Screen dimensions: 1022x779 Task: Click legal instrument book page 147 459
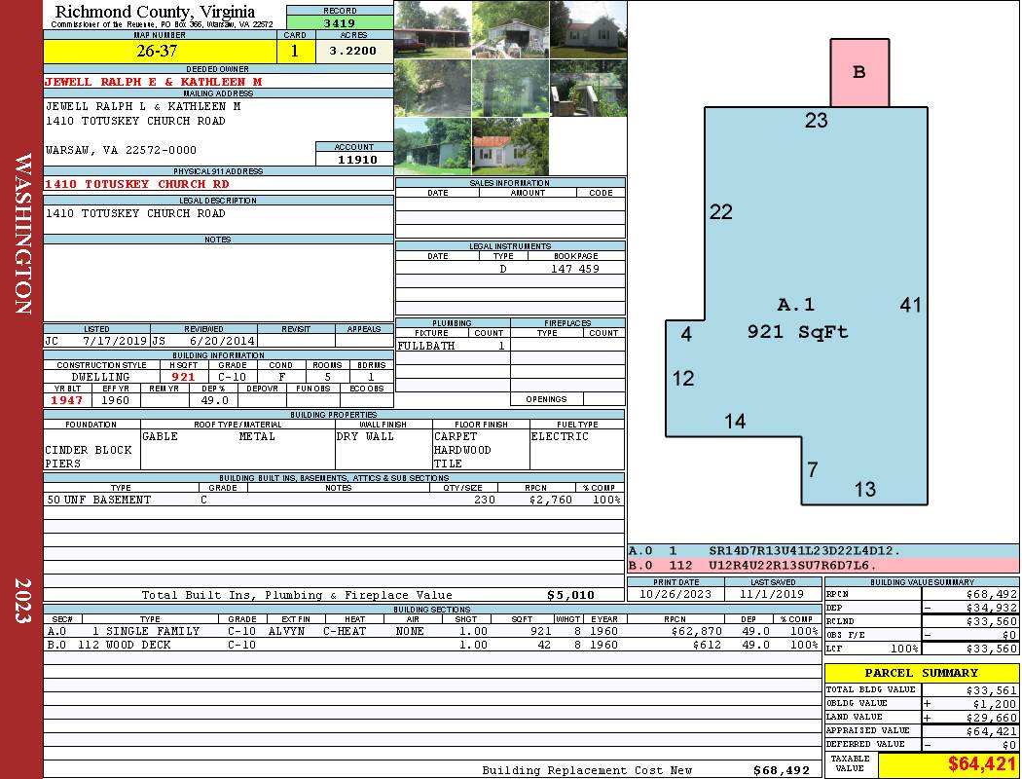[x=575, y=269]
